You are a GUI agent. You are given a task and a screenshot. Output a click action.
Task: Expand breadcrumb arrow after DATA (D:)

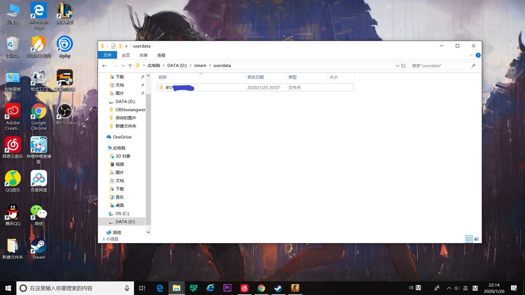(191, 66)
